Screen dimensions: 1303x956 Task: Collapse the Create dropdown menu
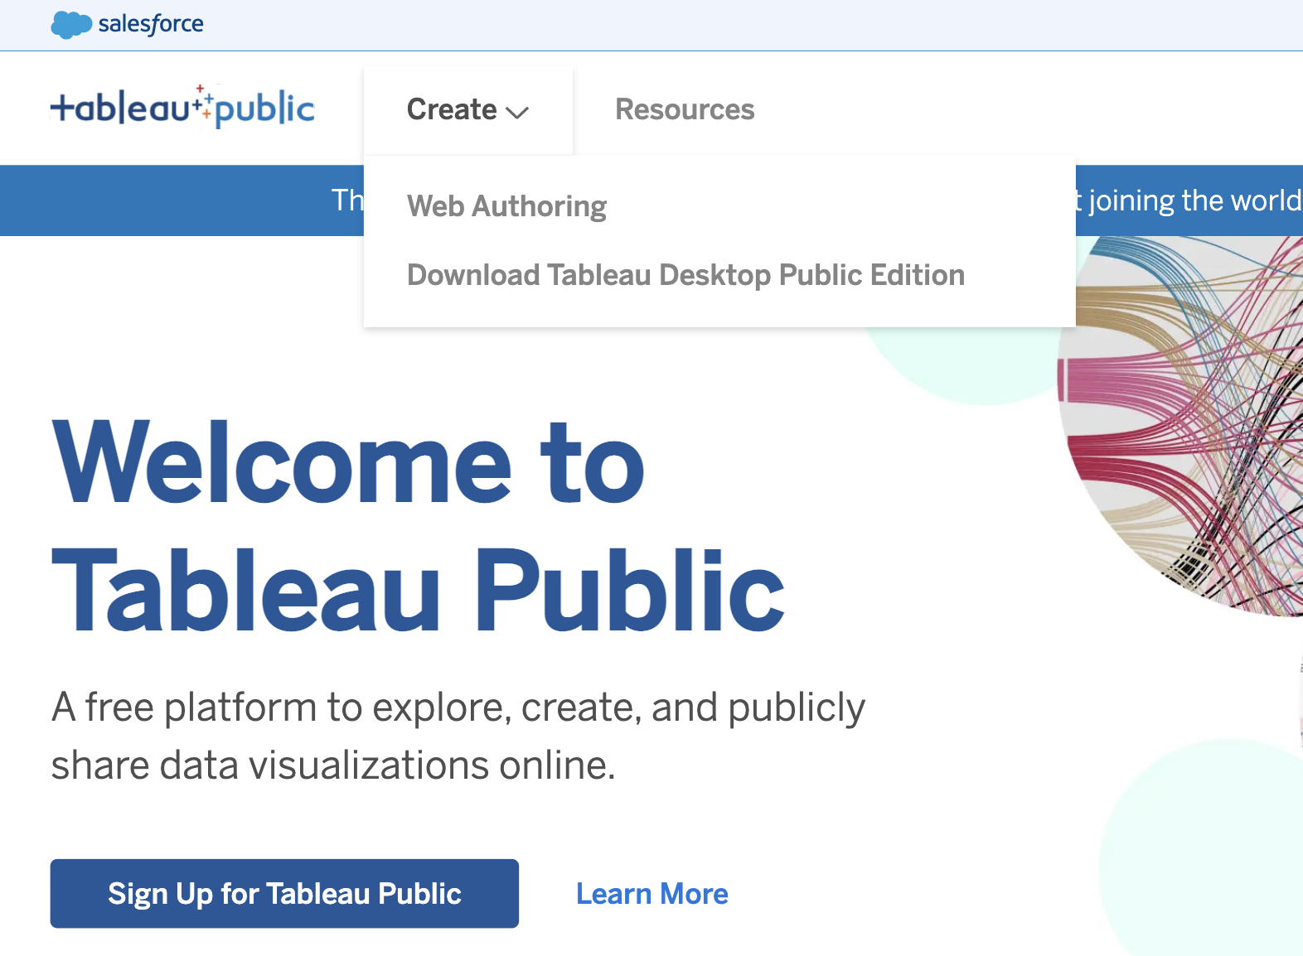pyautogui.click(x=452, y=109)
